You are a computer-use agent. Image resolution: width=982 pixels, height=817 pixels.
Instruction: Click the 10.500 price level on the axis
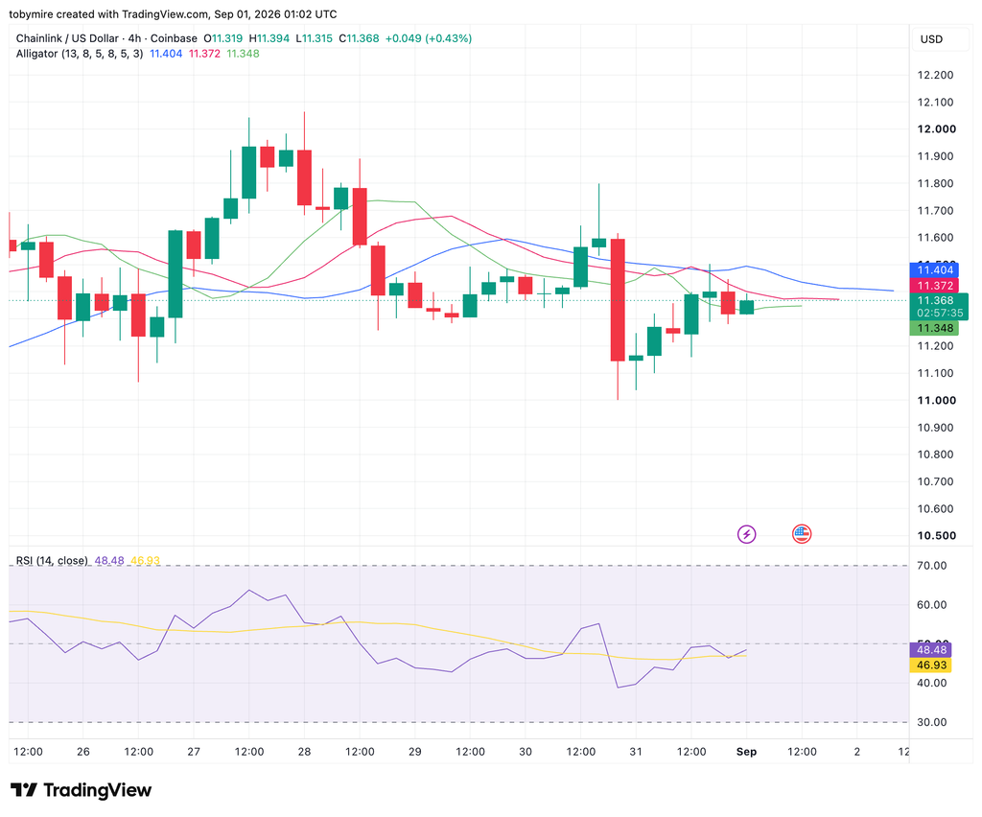point(936,535)
